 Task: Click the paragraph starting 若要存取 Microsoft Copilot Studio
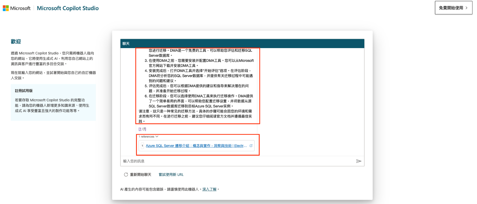tap(52, 105)
